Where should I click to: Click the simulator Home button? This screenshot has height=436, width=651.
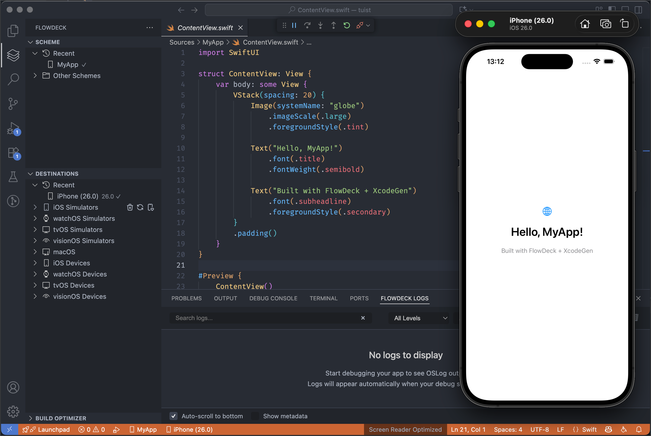coord(585,24)
